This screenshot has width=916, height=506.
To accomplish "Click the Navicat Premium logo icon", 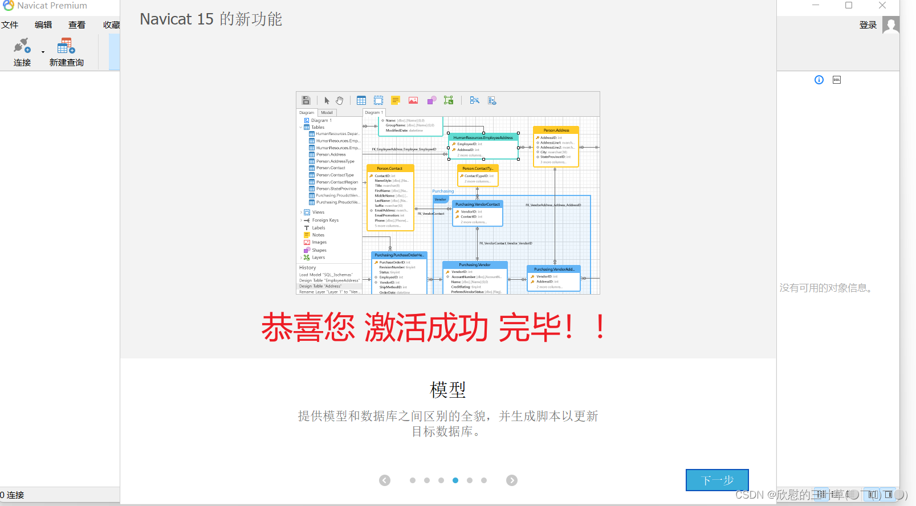I will tap(8, 6).
